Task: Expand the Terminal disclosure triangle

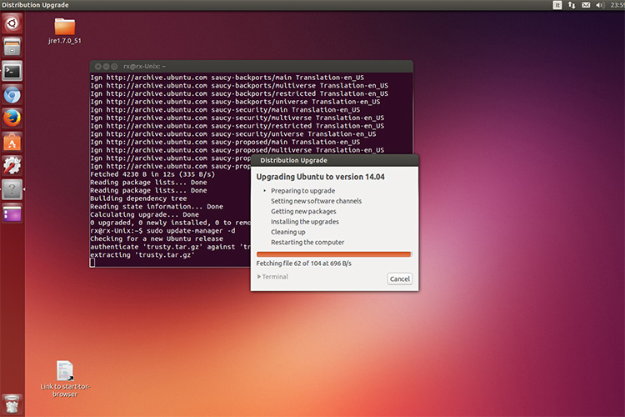Action: pos(259,277)
